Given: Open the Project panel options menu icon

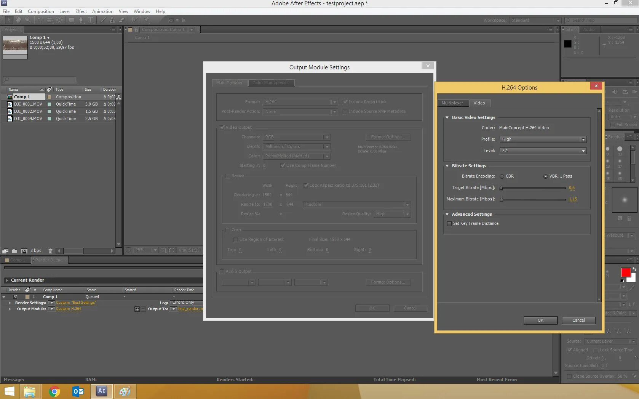Looking at the screenshot, I should [112, 29].
